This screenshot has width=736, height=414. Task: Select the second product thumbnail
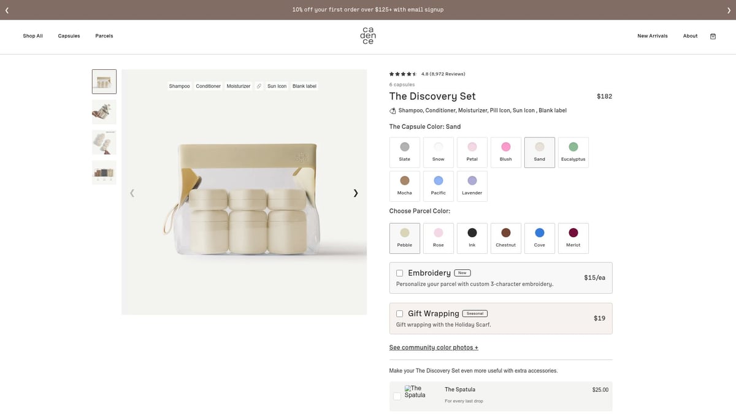pyautogui.click(x=104, y=112)
